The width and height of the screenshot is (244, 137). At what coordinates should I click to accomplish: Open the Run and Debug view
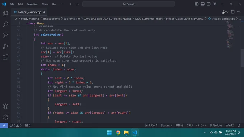point(5,47)
